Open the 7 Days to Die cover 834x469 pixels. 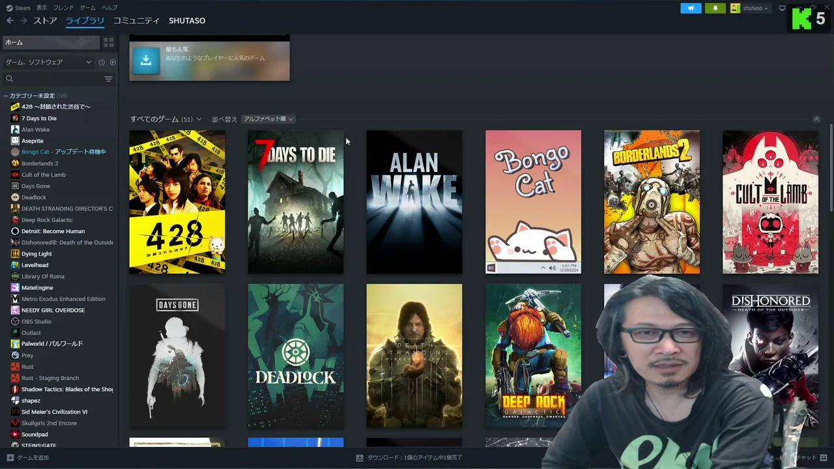[x=296, y=202]
